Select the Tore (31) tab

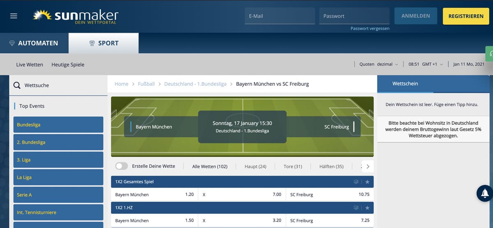coord(293,166)
